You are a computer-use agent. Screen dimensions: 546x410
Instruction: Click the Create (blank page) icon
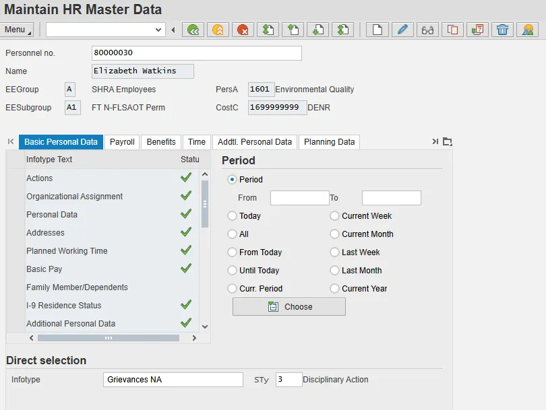point(377,30)
